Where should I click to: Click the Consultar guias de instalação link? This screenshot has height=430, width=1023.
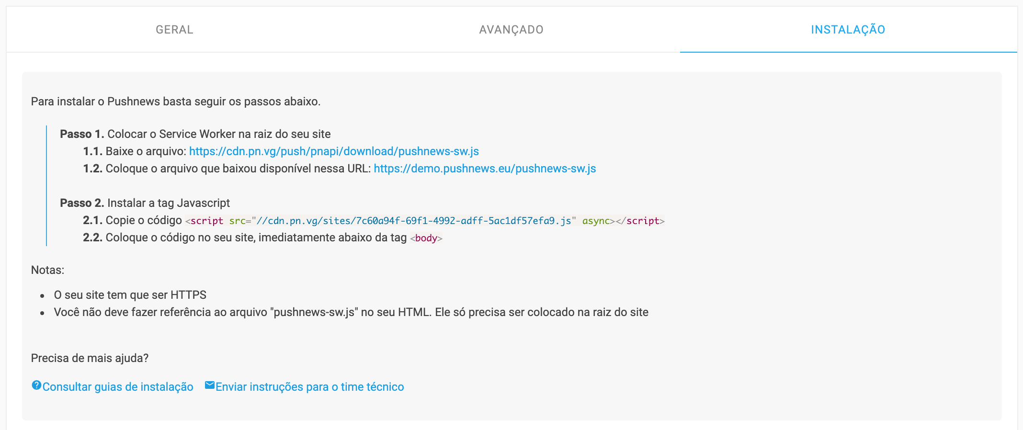(x=118, y=387)
